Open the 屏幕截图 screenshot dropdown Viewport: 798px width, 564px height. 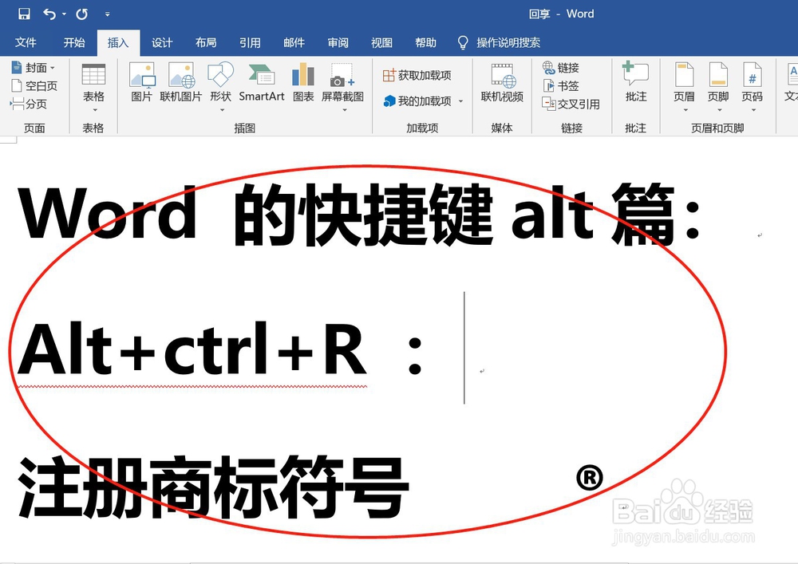[x=342, y=86]
